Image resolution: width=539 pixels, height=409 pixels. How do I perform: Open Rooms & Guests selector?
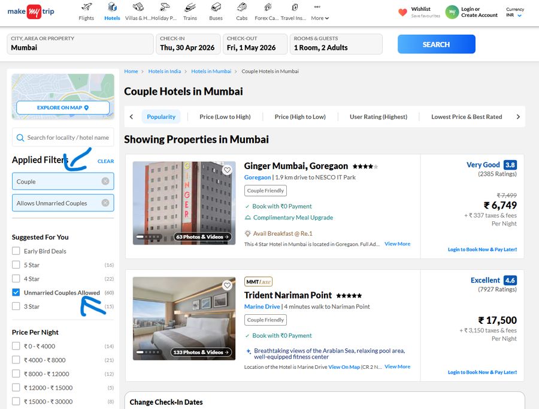(336, 44)
